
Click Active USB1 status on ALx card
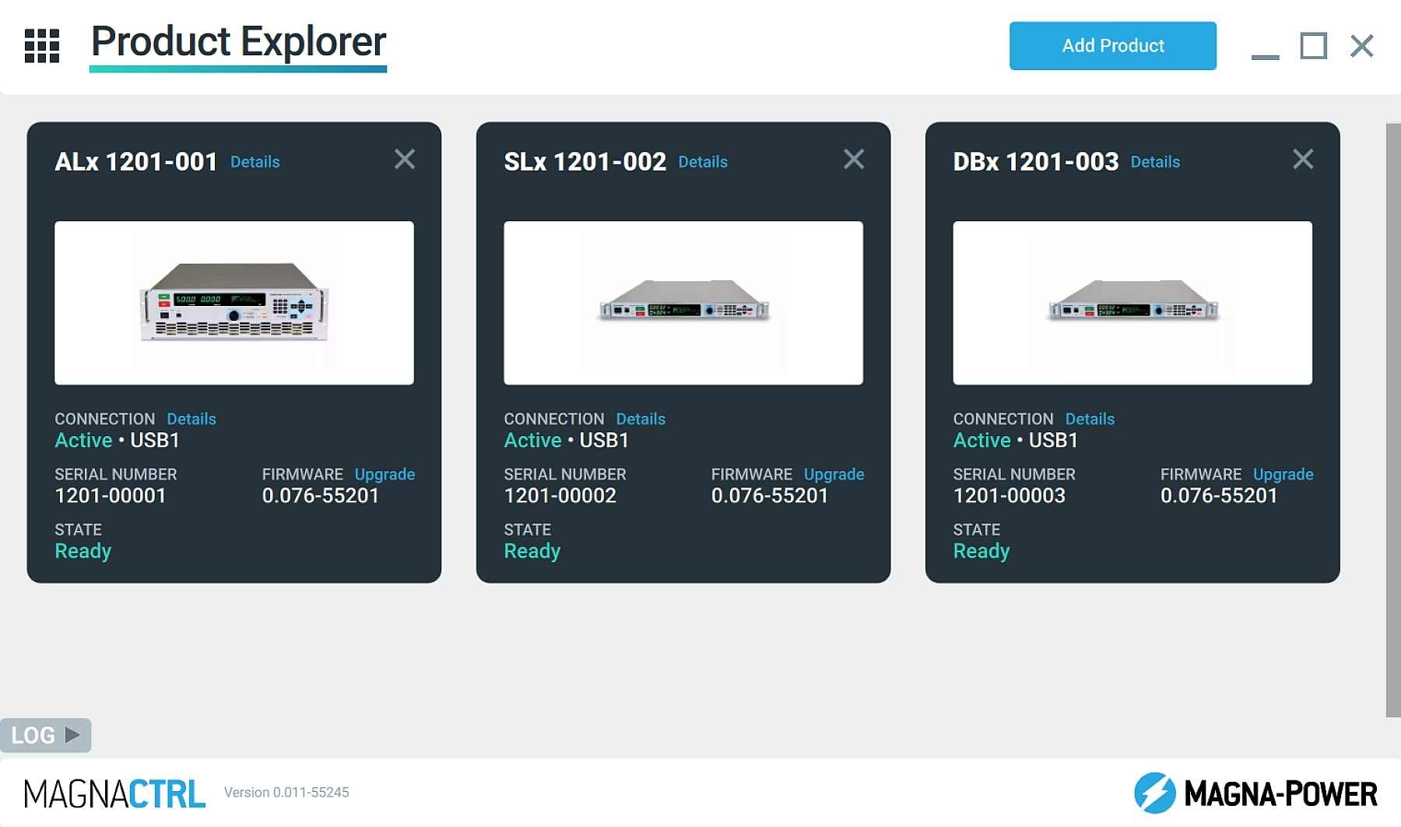pyautogui.click(x=118, y=441)
